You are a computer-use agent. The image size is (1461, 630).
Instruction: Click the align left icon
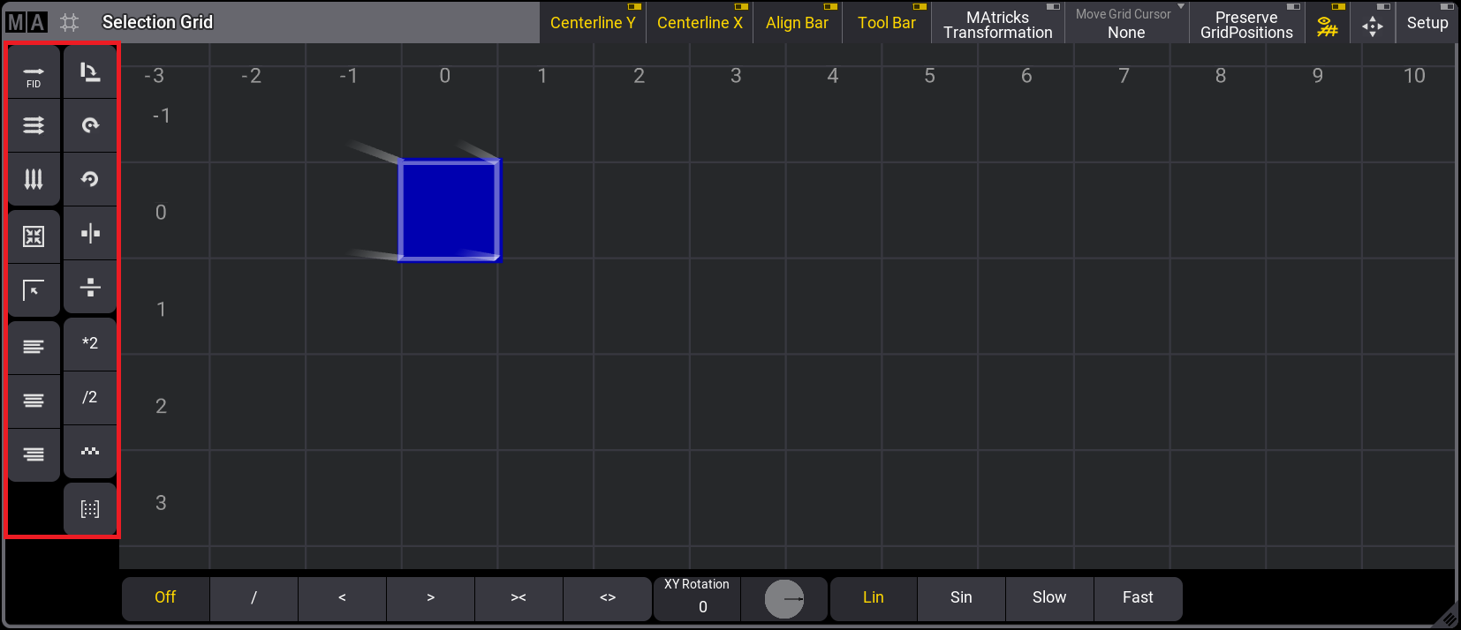pyautogui.click(x=34, y=347)
